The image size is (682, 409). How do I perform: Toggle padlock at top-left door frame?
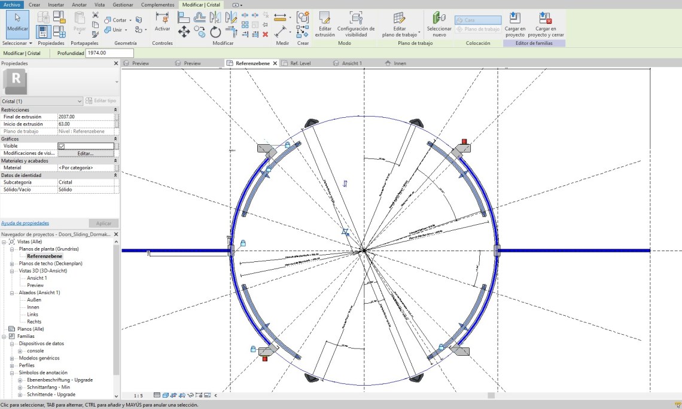[287, 145]
